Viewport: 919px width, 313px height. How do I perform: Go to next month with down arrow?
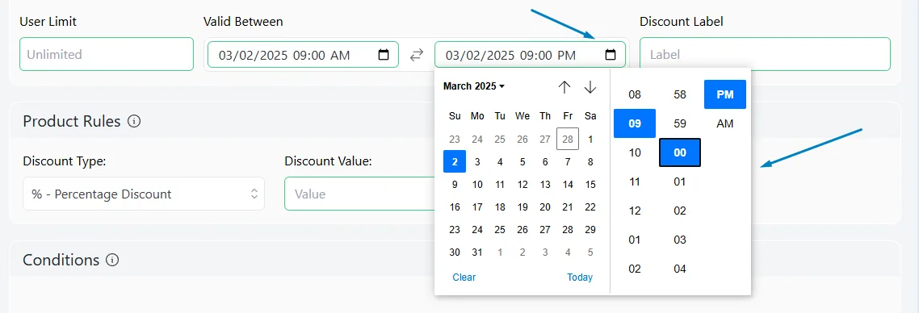pos(590,87)
